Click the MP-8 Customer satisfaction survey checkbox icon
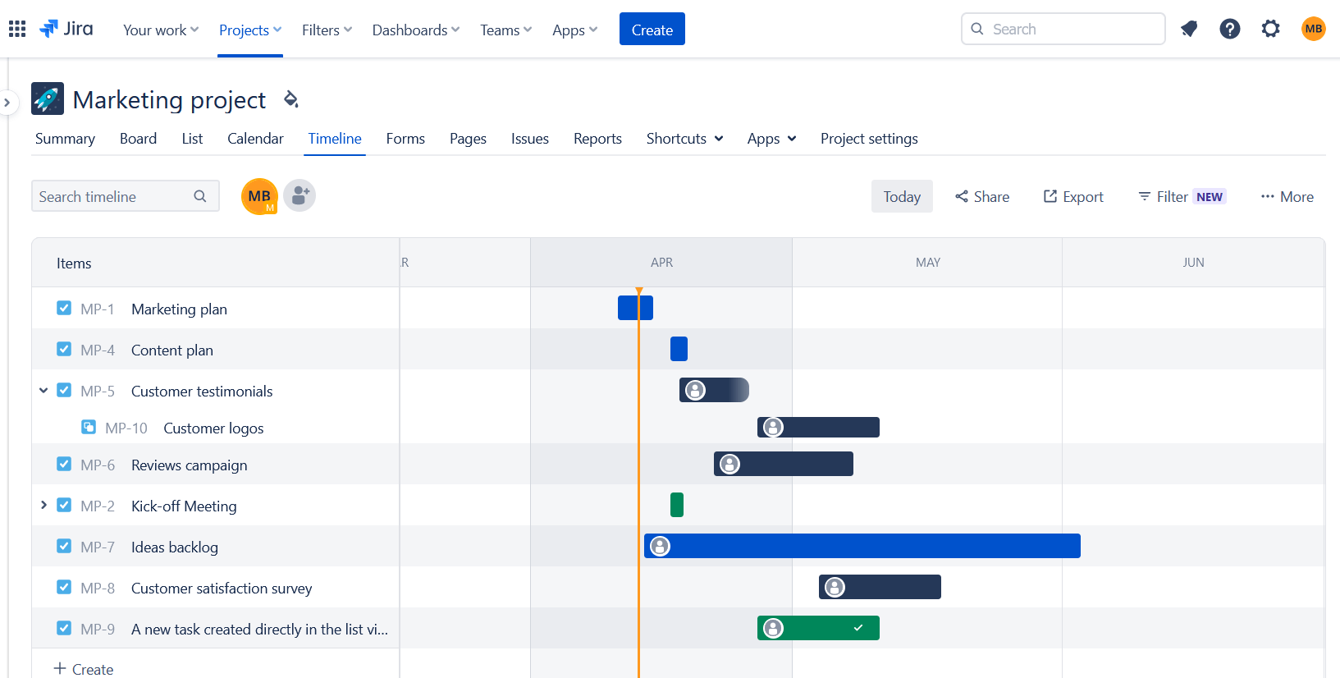1340x678 pixels. coord(64,588)
